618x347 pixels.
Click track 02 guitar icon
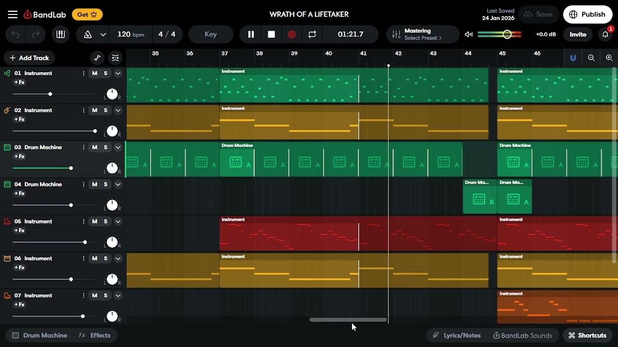click(7, 110)
